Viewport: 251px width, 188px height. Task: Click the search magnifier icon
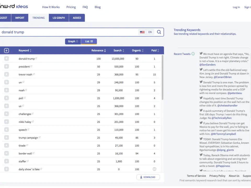click(x=159, y=32)
